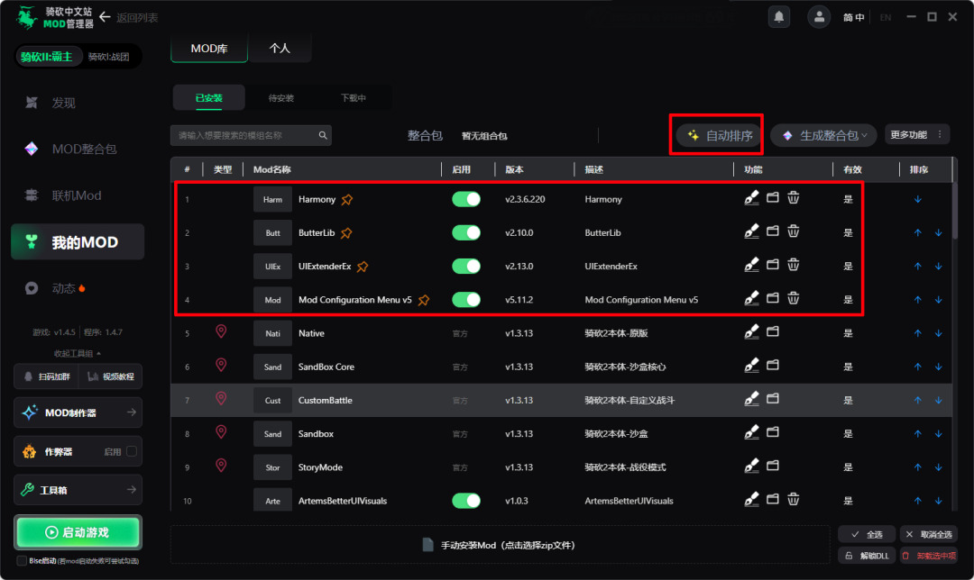Click the edit pencil icon for Harmony

[751, 198]
